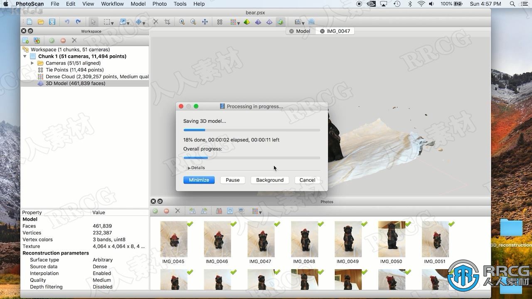The height and width of the screenshot is (299, 532).
Task: Select the Move object tool
Action: tap(139, 22)
